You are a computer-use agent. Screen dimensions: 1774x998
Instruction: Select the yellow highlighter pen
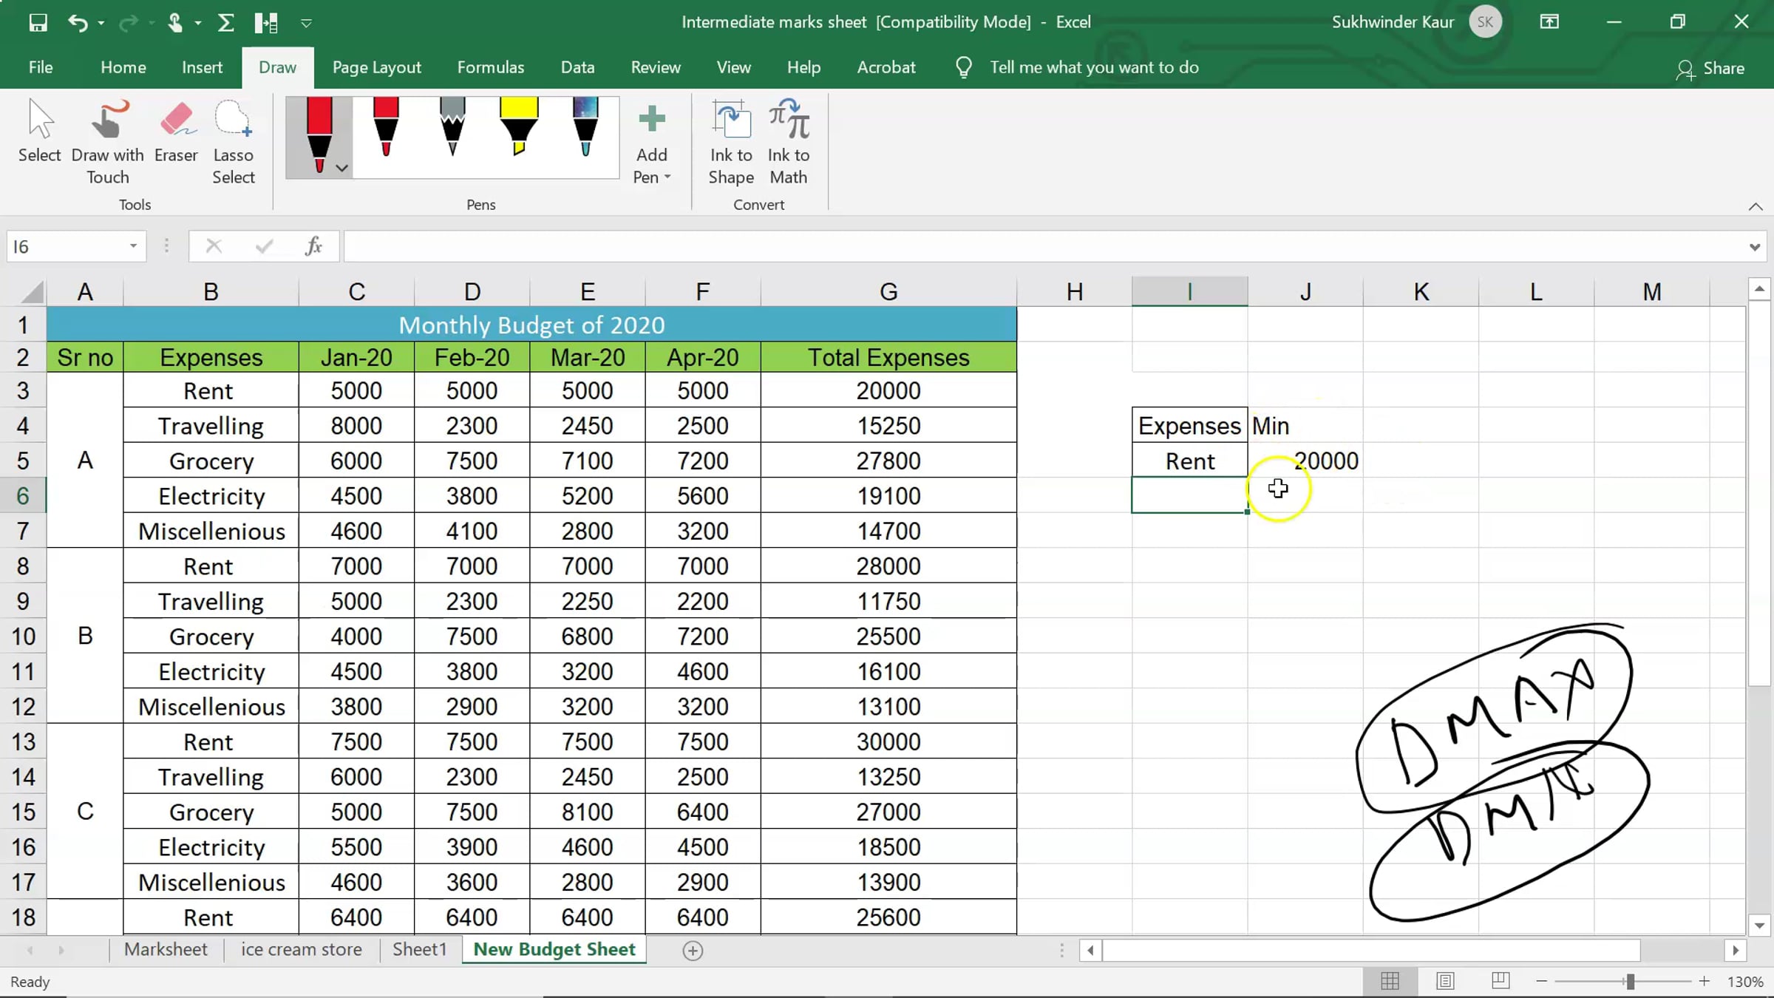[518, 127]
